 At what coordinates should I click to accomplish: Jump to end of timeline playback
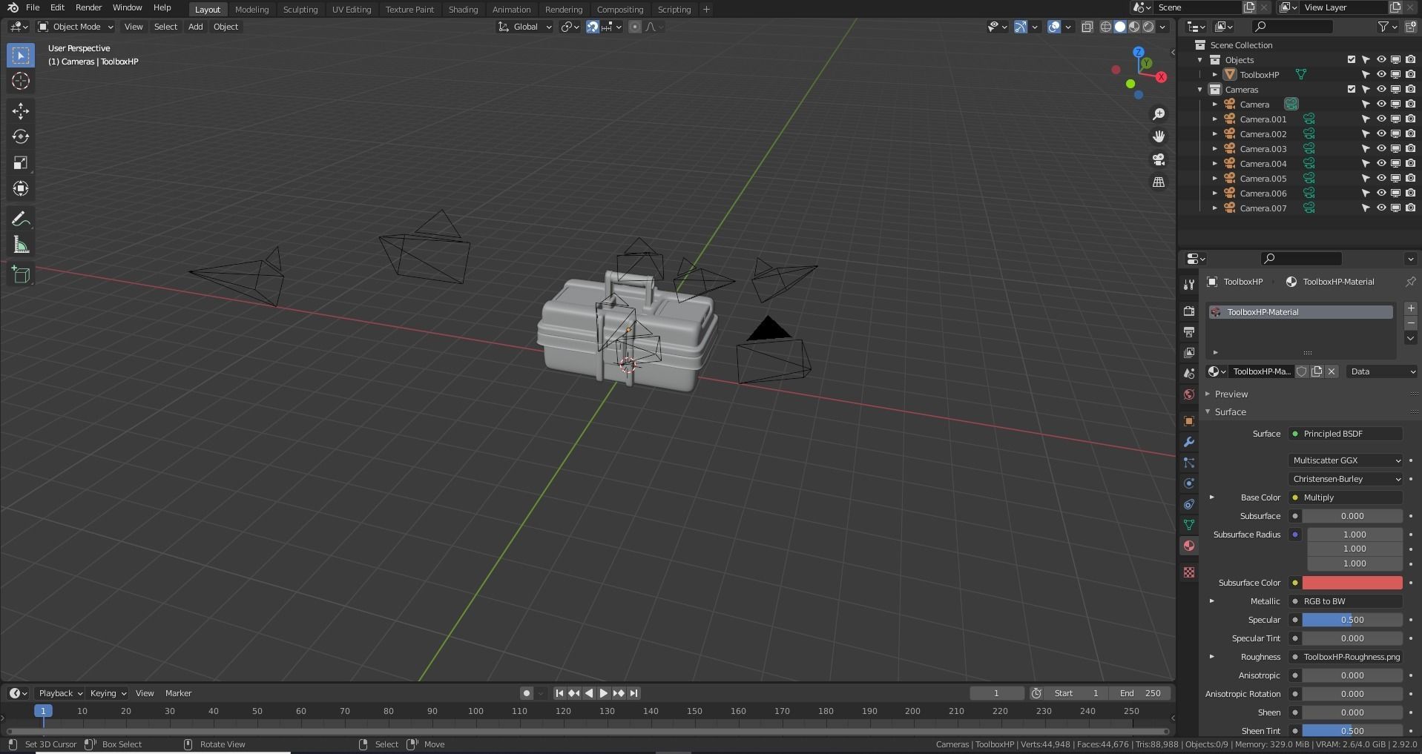[633, 693]
